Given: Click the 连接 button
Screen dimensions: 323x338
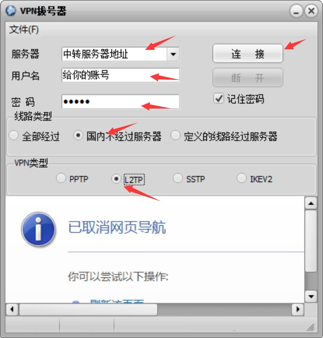Looking at the screenshot, I should coord(248,53).
